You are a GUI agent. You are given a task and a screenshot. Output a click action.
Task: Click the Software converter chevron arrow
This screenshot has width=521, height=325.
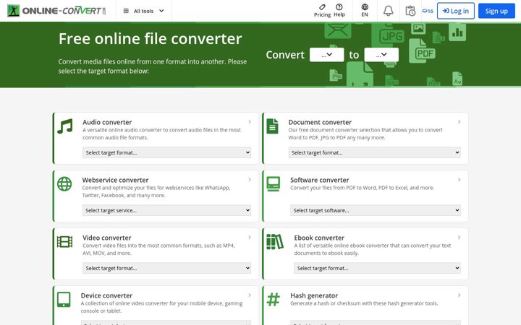(x=459, y=180)
